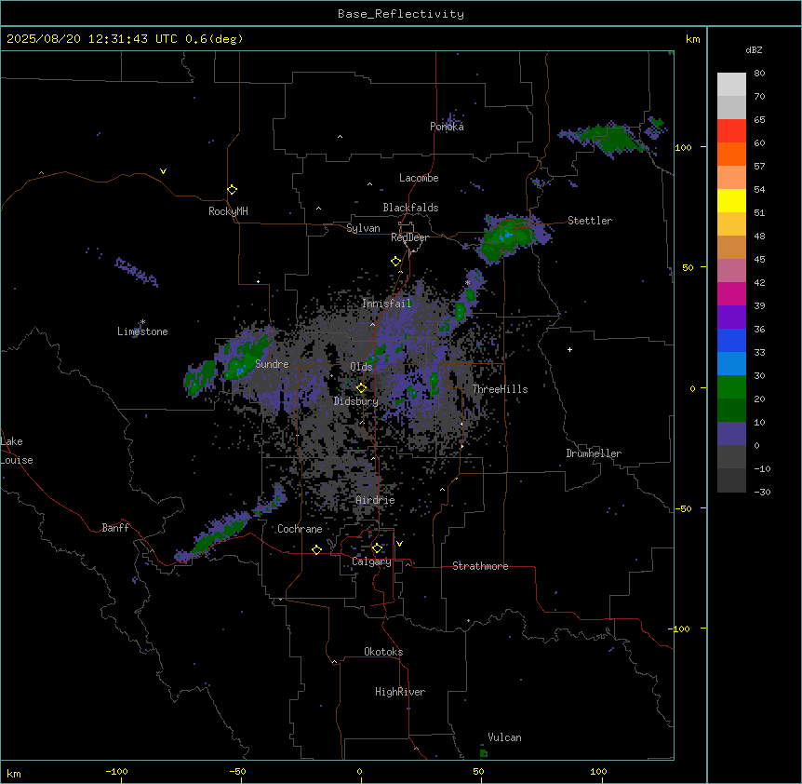Image resolution: width=802 pixels, height=784 pixels.
Task: Select the yellow diamond marker below Cochrane
Action: point(316,549)
